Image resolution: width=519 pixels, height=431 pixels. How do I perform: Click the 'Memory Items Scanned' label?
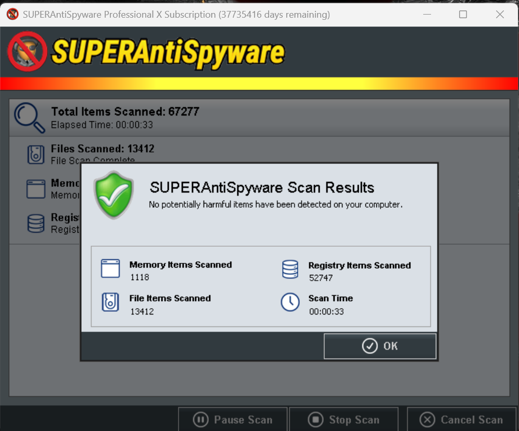tap(181, 265)
